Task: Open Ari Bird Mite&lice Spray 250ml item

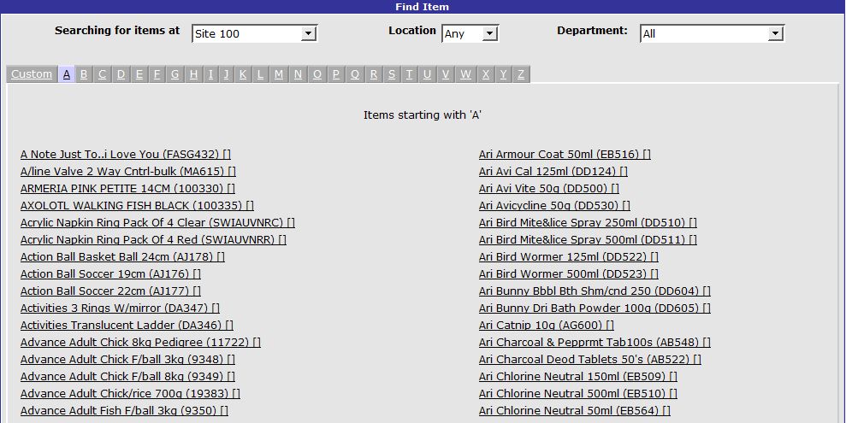Action: tap(588, 222)
